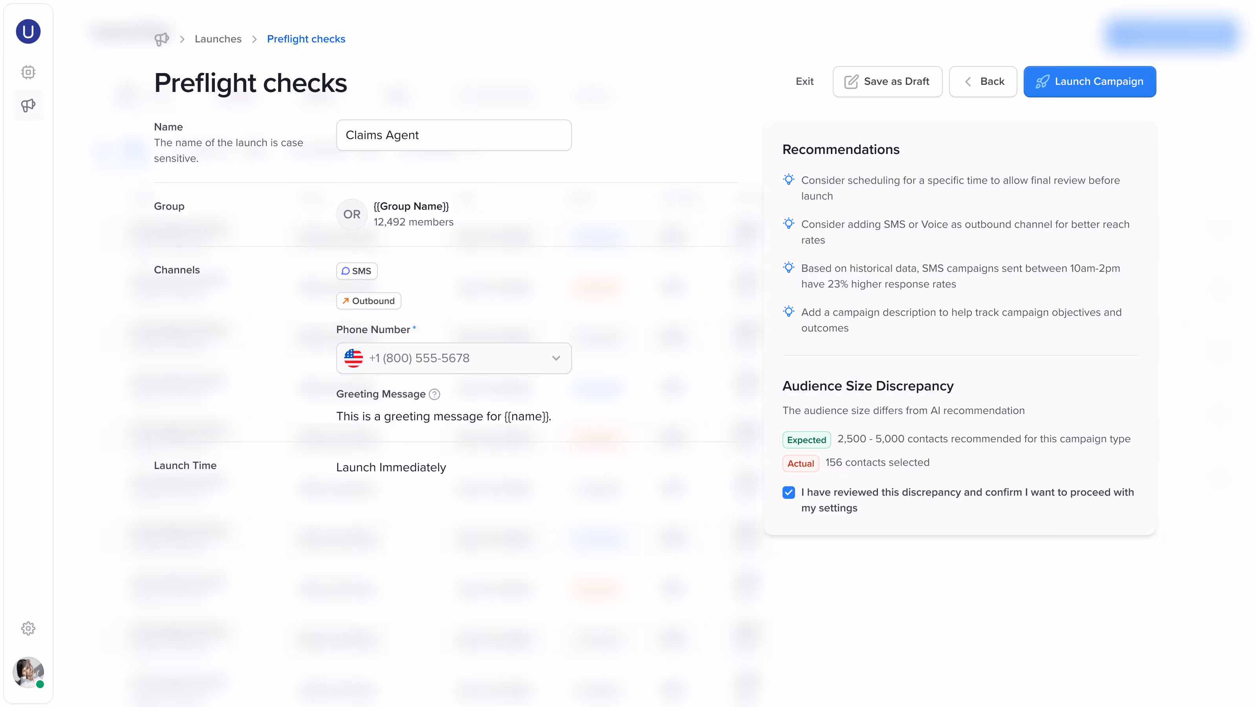Toggle the Outbound channel chip
Screen dimensions: 1257x707
pyautogui.click(x=368, y=300)
